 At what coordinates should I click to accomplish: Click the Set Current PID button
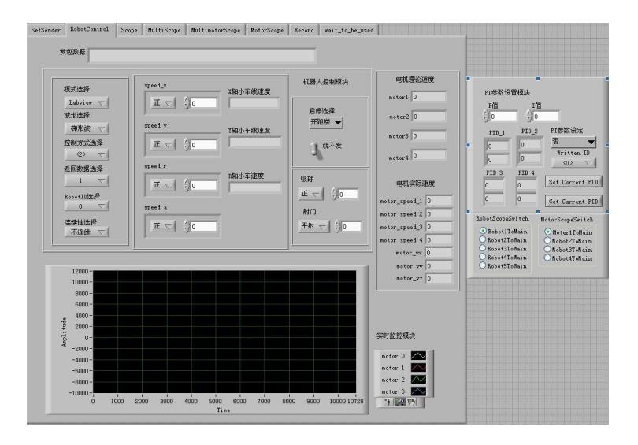tap(573, 182)
